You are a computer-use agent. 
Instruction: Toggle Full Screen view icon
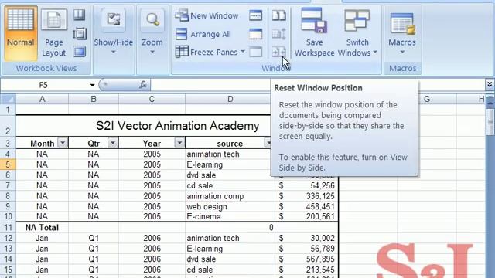(79, 52)
